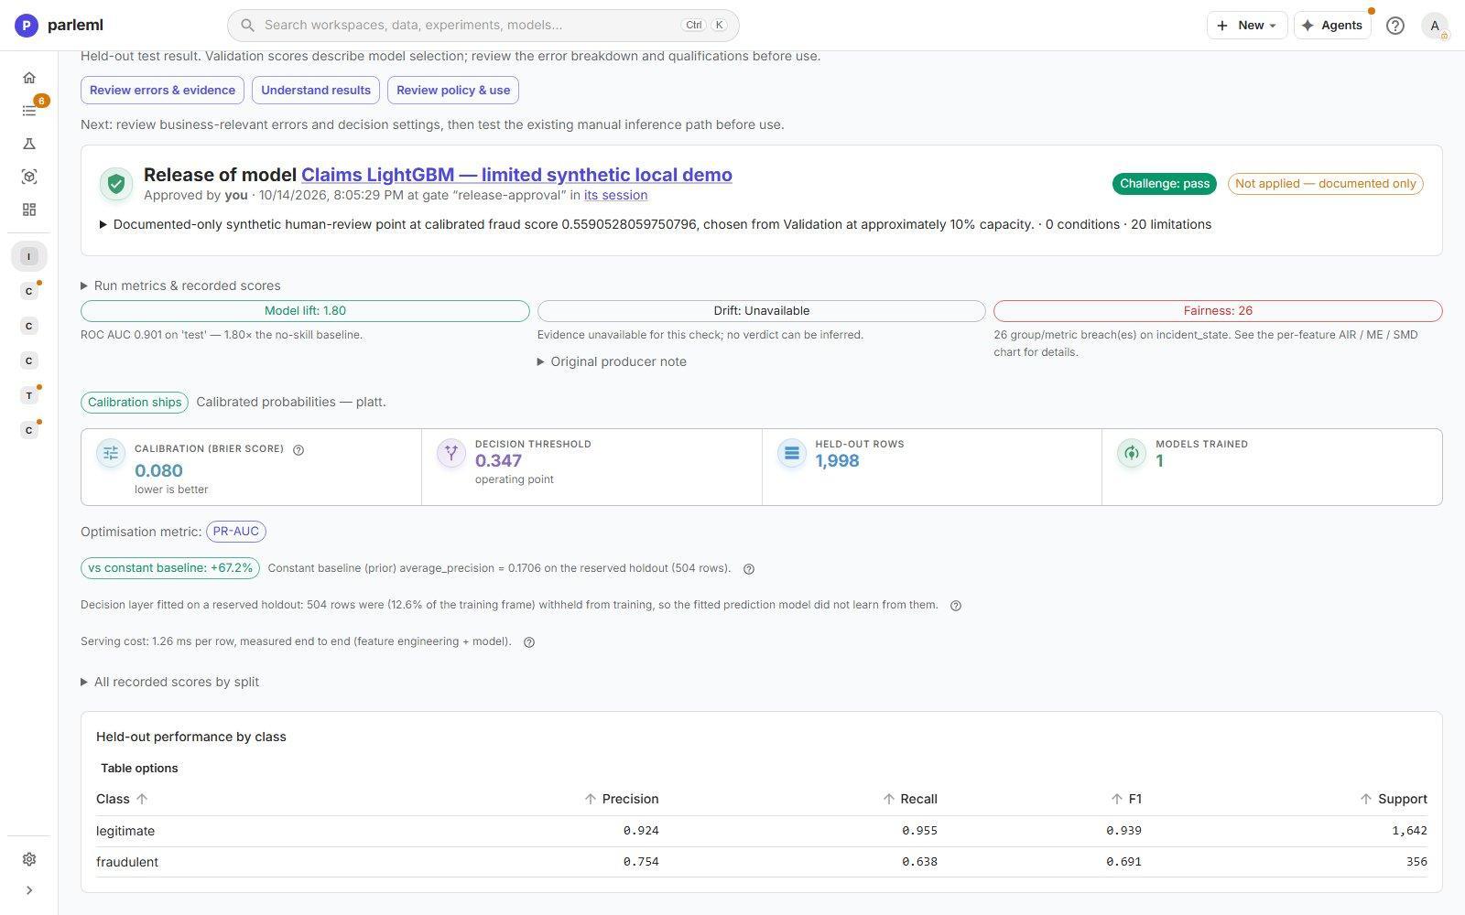Open the experiments flask icon
Screen dimensions: 1465x915
(x=29, y=144)
